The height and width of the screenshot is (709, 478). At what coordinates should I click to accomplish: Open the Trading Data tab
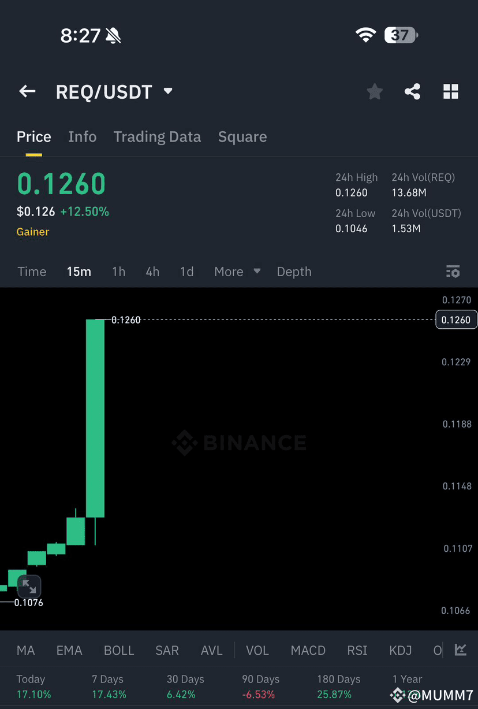tap(157, 137)
